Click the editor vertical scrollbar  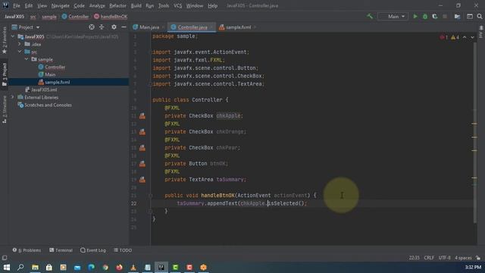(475, 133)
